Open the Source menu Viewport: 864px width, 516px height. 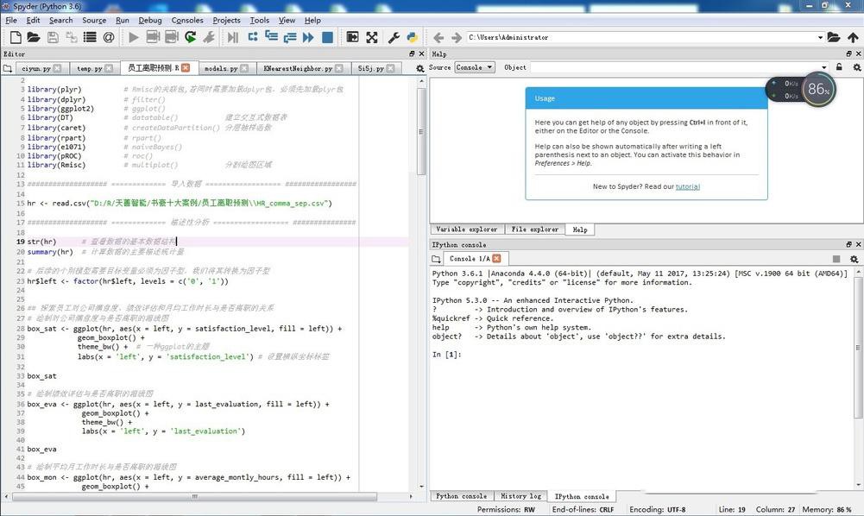94,20
